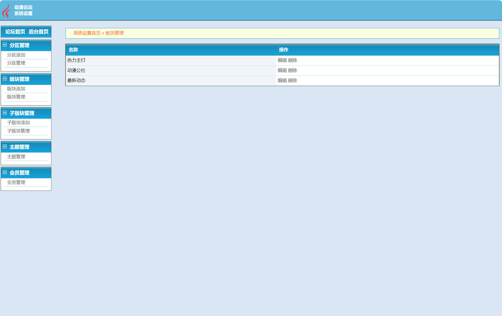
Task: Open the 版块添加 link
Action: point(16,89)
